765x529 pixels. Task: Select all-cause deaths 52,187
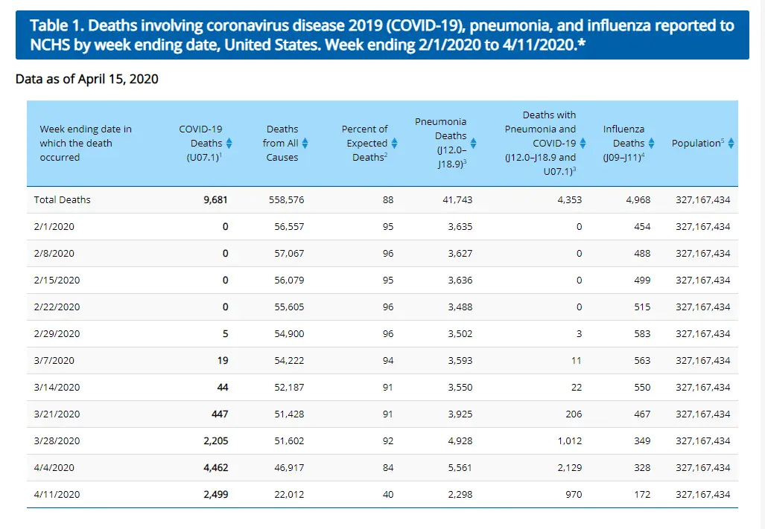point(289,387)
